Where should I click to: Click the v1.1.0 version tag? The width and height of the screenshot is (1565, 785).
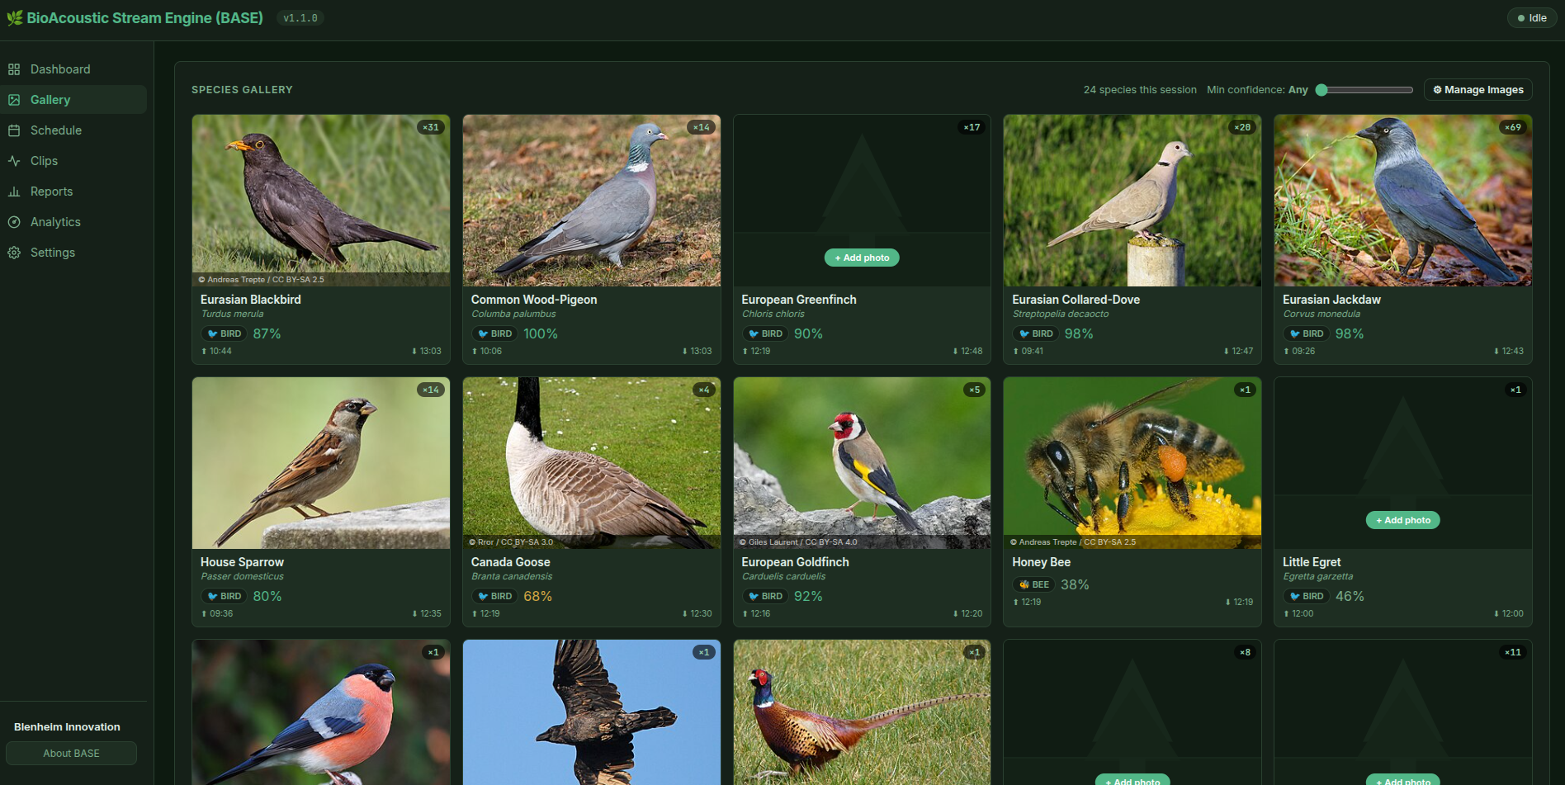pyautogui.click(x=300, y=18)
